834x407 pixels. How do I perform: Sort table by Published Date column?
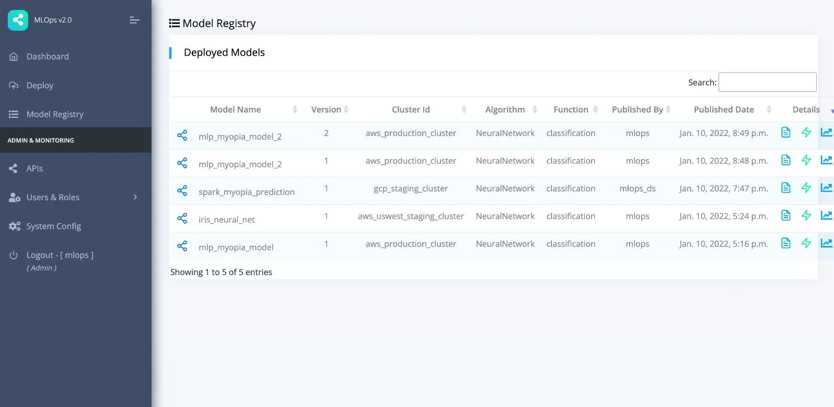click(723, 109)
